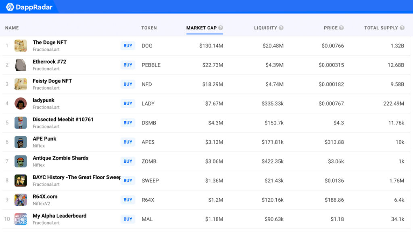Select the $0.0136 price for SWEEP

334,180
